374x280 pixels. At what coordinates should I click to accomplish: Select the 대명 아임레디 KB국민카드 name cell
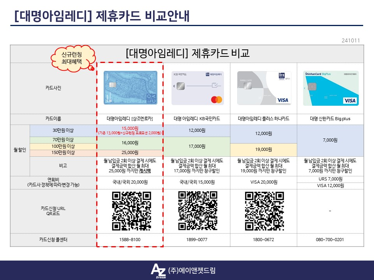[197, 119]
